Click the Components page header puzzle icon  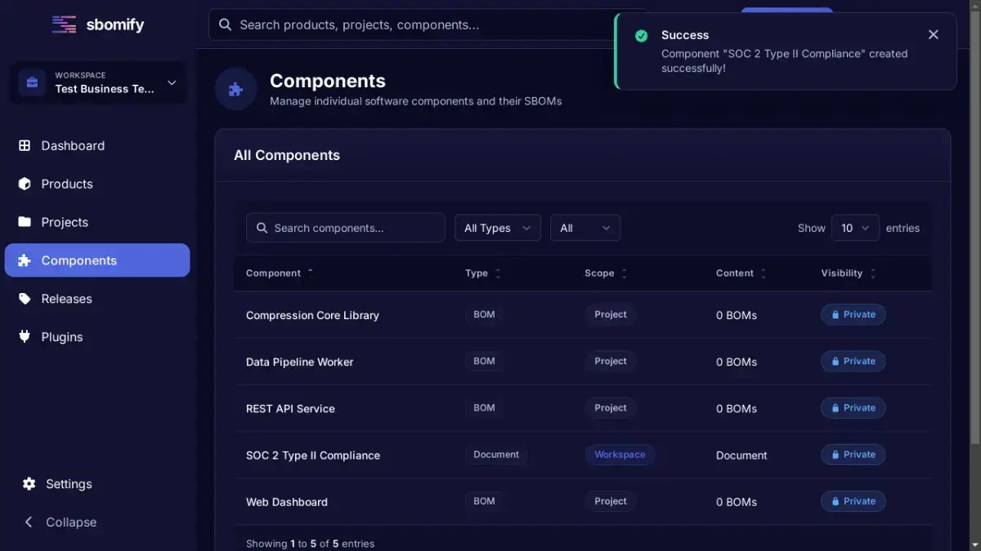click(235, 90)
